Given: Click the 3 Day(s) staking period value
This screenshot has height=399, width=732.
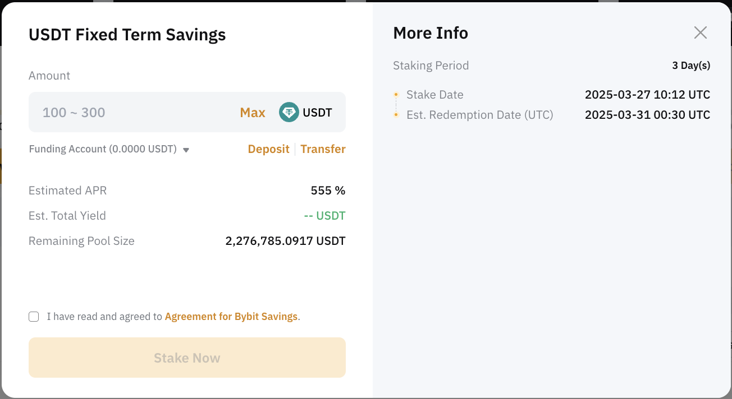Looking at the screenshot, I should [x=691, y=66].
